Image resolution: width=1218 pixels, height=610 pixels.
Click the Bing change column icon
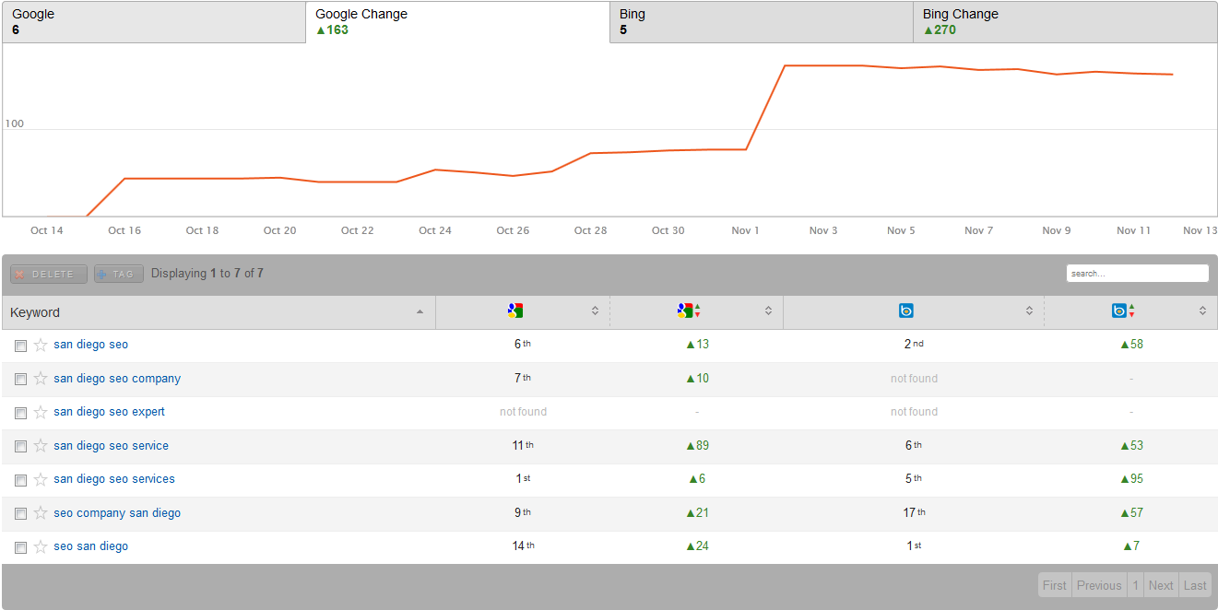click(x=1123, y=311)
